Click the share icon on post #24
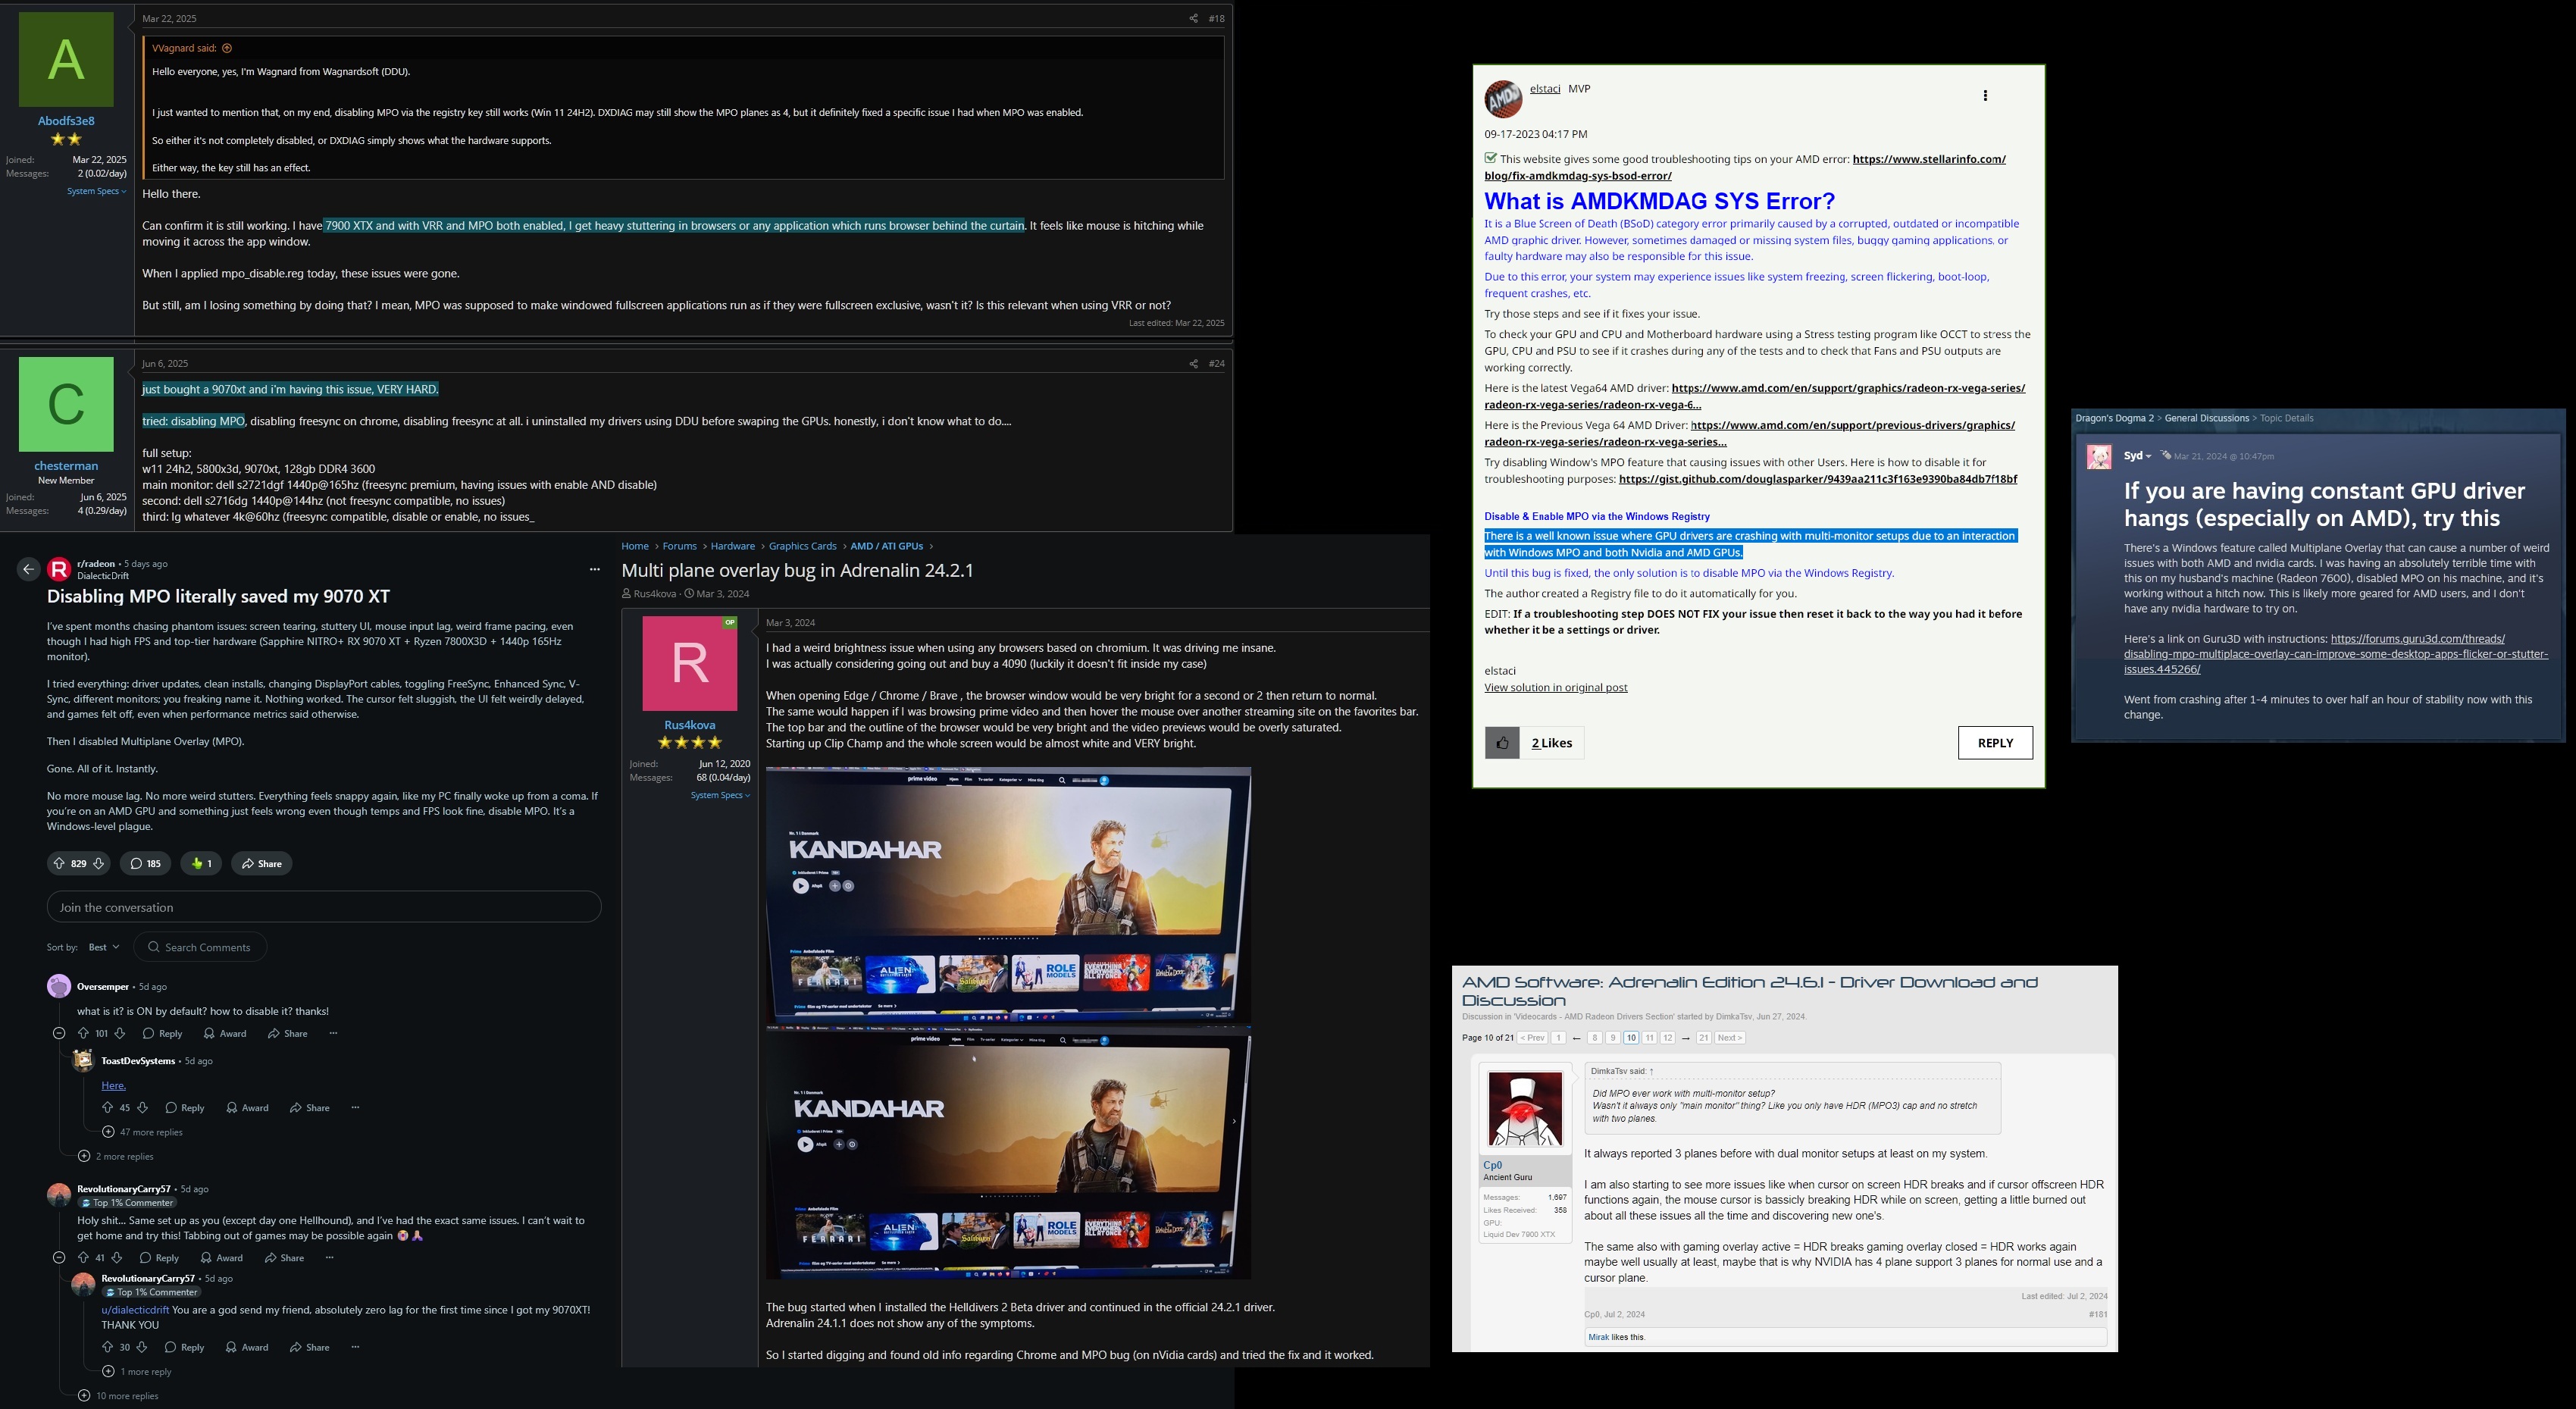This screenshot has width=2576, height=1409. pyautogui.click(x=1192, y=364)
